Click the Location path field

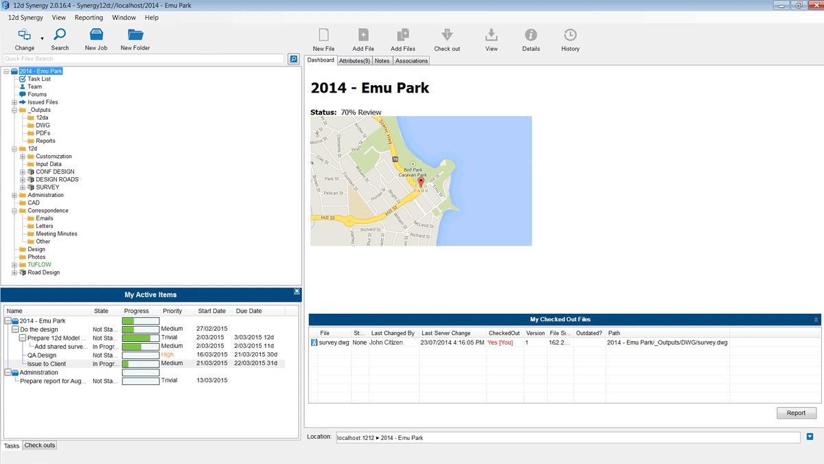(568, 437)
